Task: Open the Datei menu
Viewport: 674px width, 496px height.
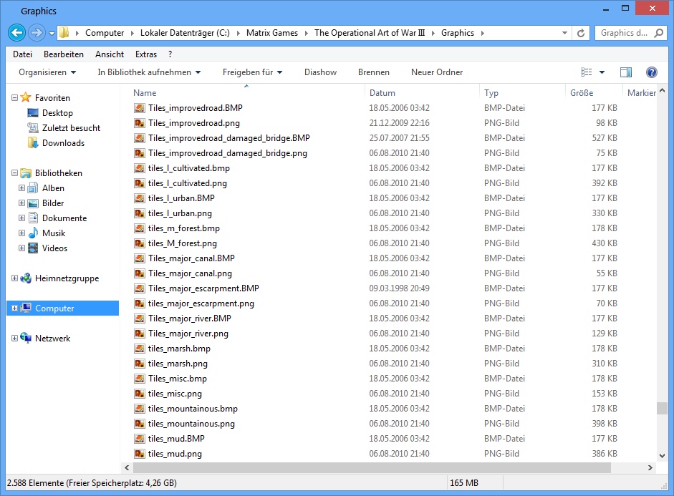Action: coord(22,54)
